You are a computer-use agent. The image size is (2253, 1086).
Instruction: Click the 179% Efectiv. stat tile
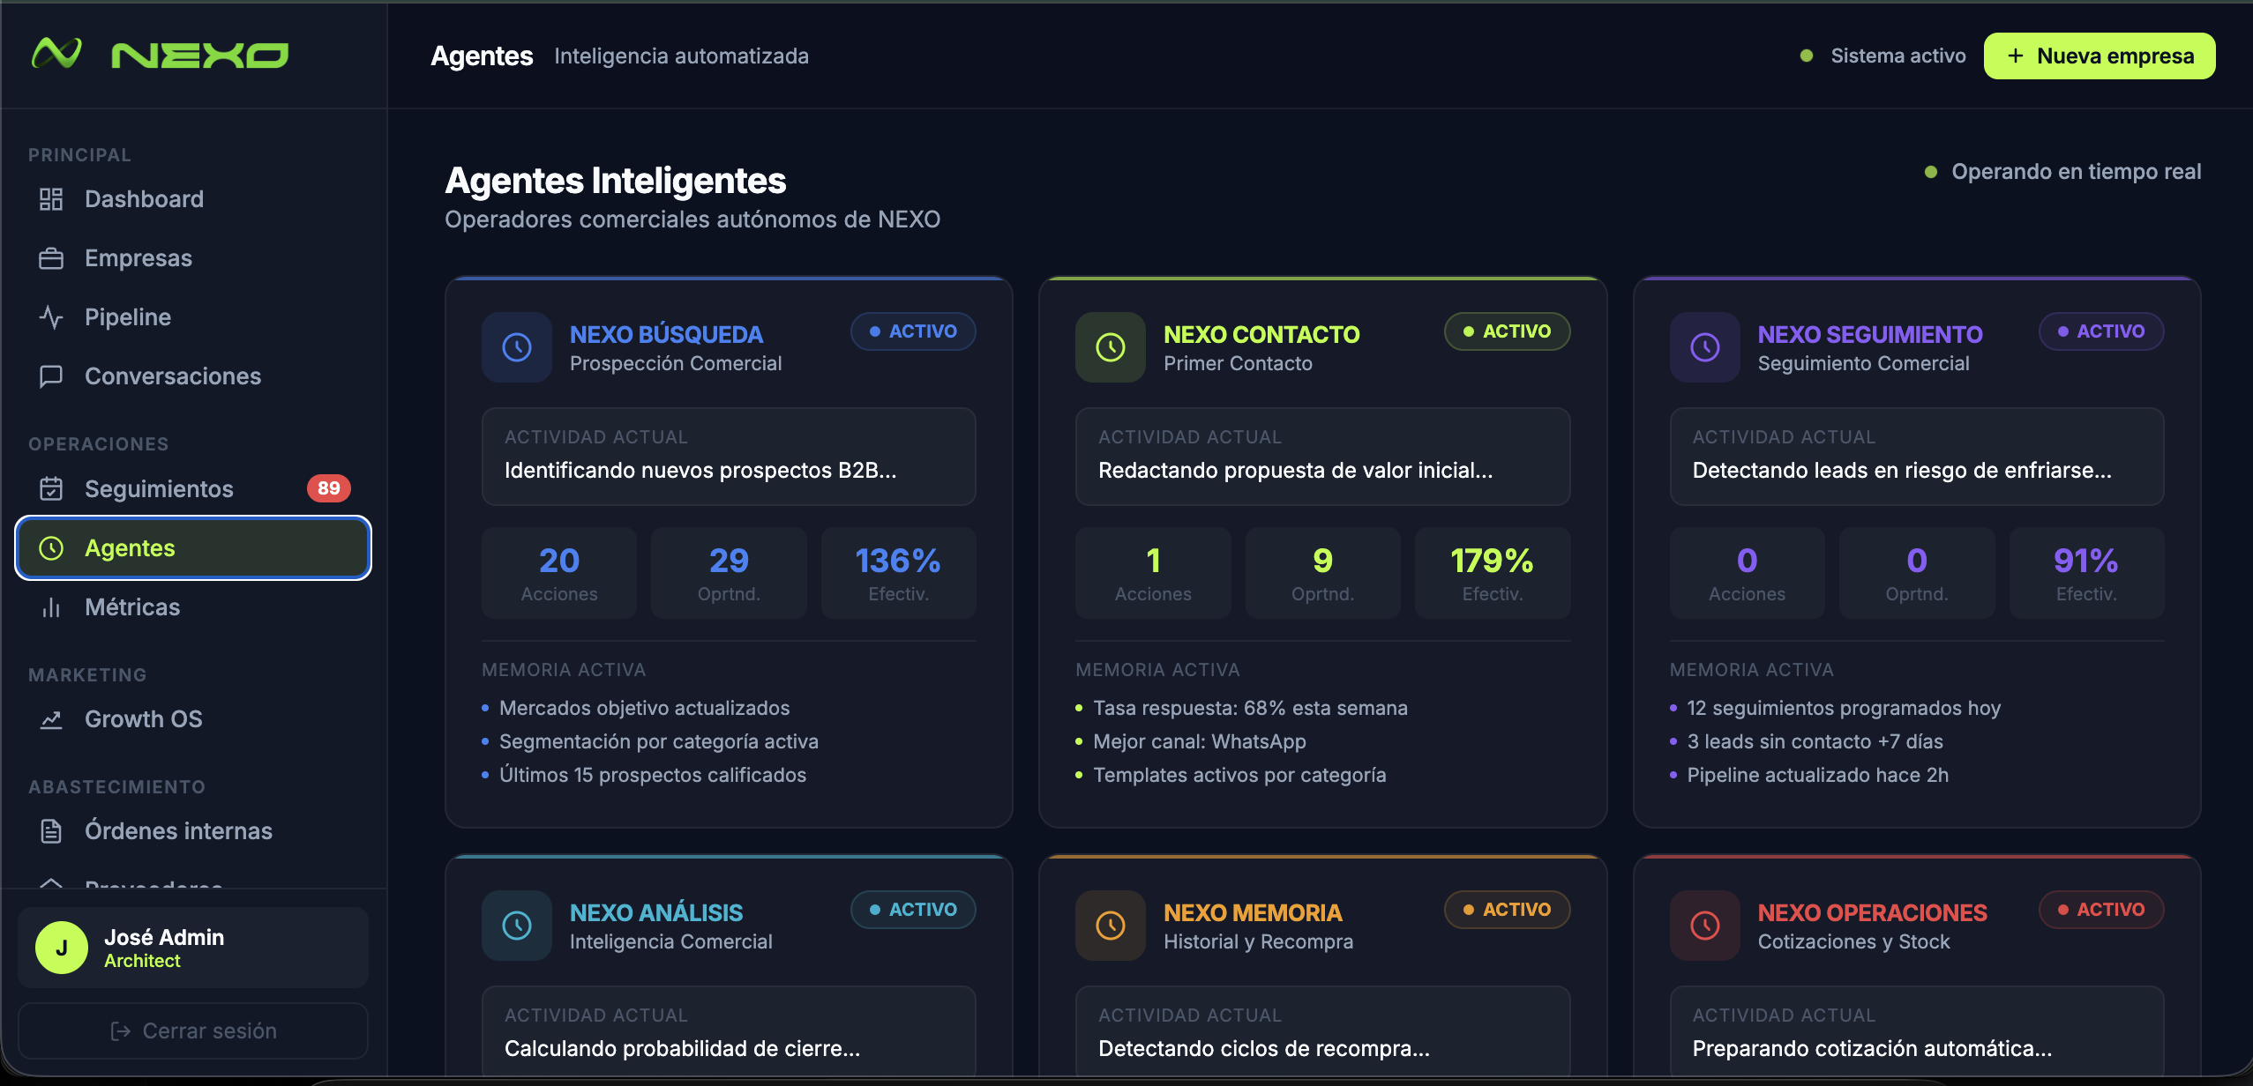point(1493,573)
